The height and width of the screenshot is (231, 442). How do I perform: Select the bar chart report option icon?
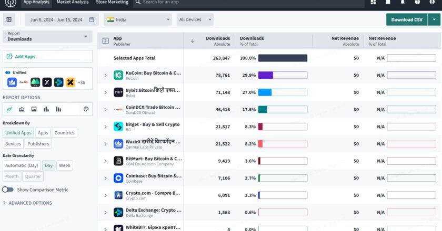[x=46, y=109]
